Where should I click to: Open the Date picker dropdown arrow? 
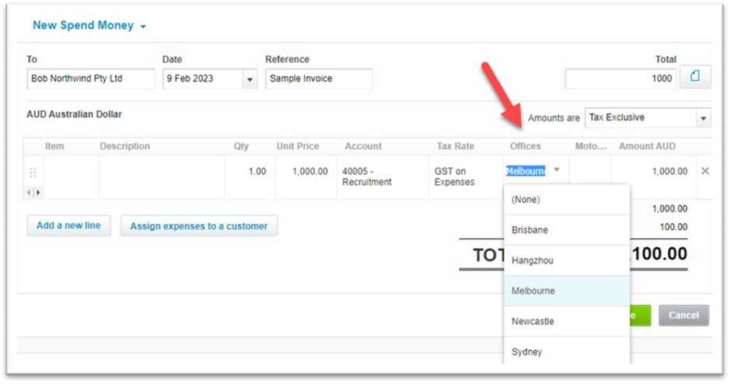pyautogui.click(x=250, y=79)
